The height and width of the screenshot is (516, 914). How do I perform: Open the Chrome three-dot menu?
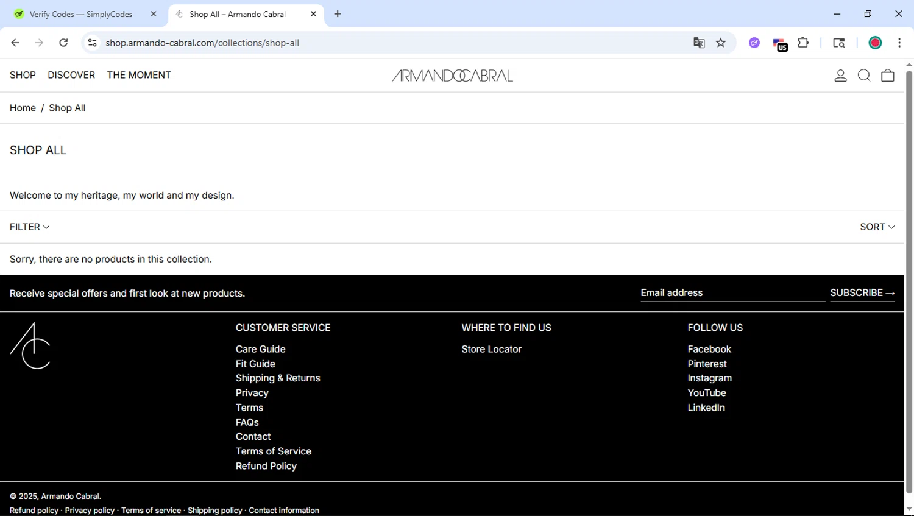[899, 43]
